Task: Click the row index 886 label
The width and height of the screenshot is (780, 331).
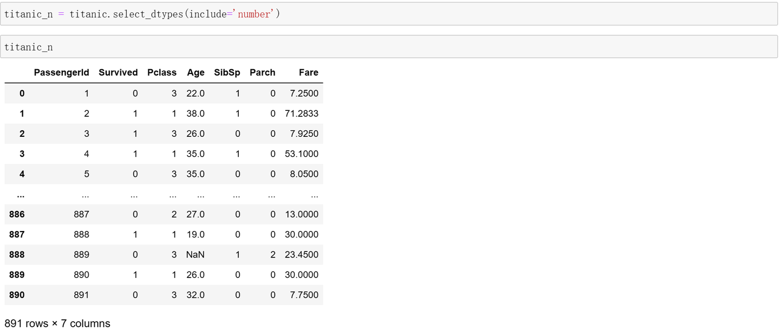Action: click(x=17, y=215)
